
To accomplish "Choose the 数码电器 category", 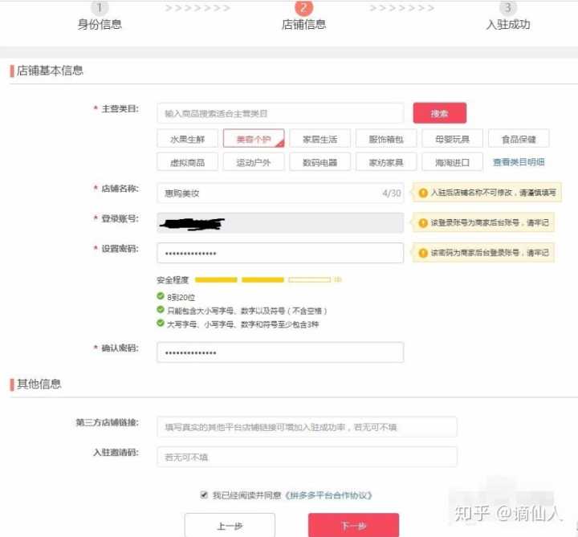I will (x=320, y=162).
